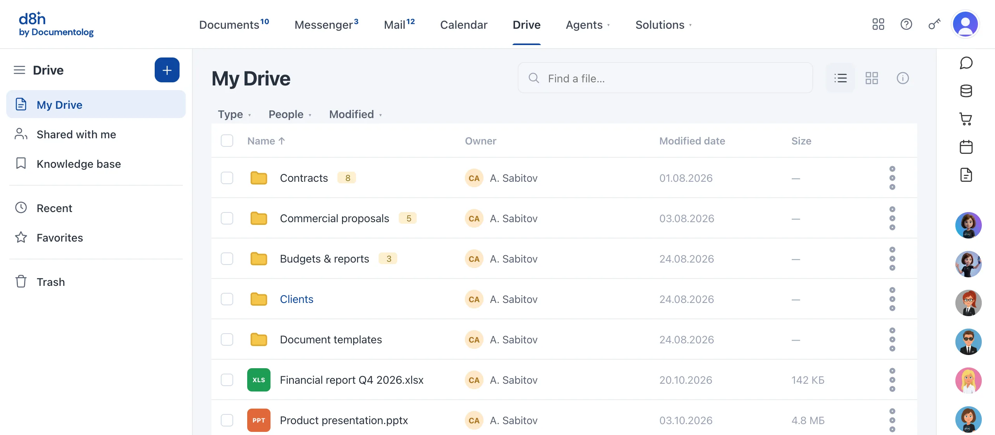Image resolution: width=995 pixels, height=435 pixels.
Task: Open more options for Financial report Q4 2026.xlsx
Action: coord(892,380)
